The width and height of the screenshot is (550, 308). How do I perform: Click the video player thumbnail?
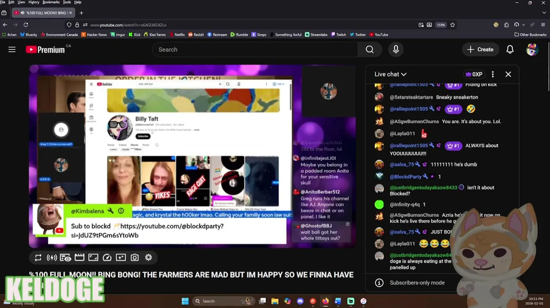coord(192,157)
